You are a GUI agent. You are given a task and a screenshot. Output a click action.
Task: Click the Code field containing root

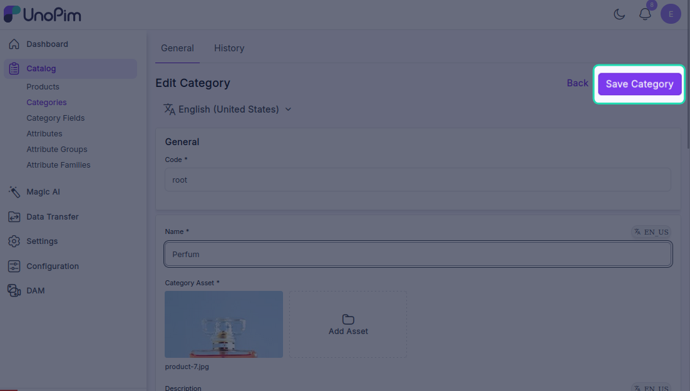point(418,180)
